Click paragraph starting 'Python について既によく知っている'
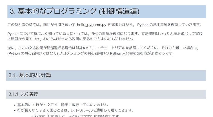The width and height of the screenshot is (213, 117). [105, 36]
